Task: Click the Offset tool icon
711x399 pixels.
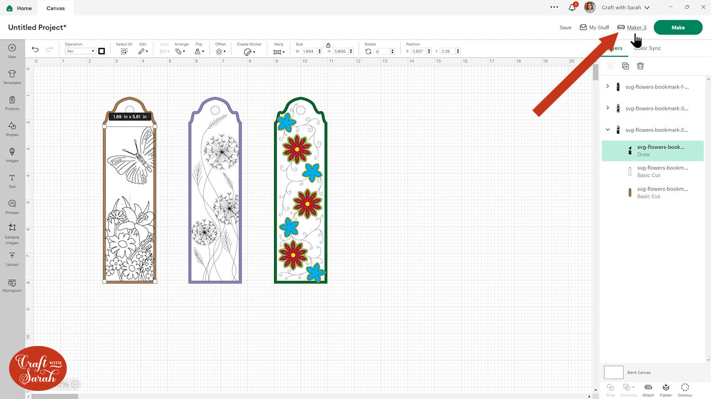Action: pyautogui.click(x=219, y=51)
